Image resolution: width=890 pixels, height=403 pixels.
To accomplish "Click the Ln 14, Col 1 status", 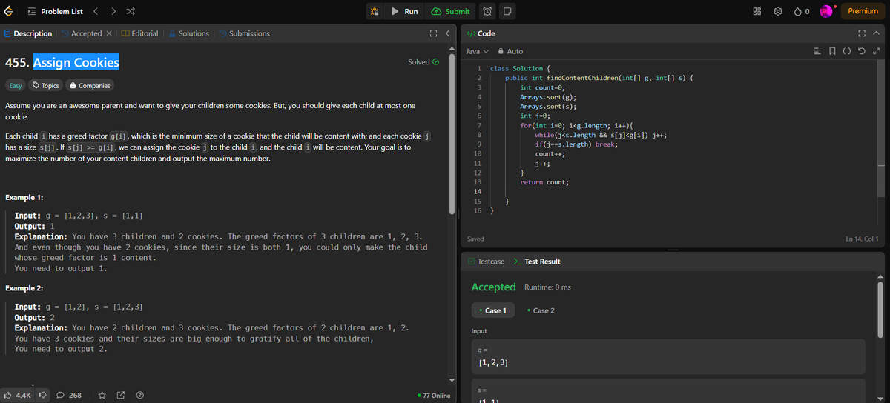I will [862, 239].
